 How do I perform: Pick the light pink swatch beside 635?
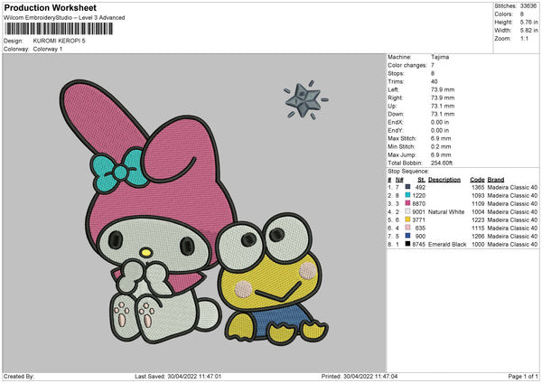(407, 228)
